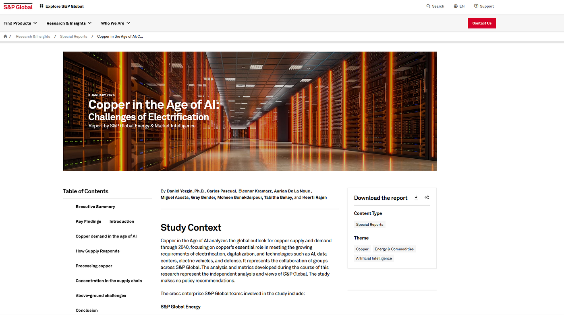Go to Above-ground challenges section
Screen dimensions: 564x315
101,296
